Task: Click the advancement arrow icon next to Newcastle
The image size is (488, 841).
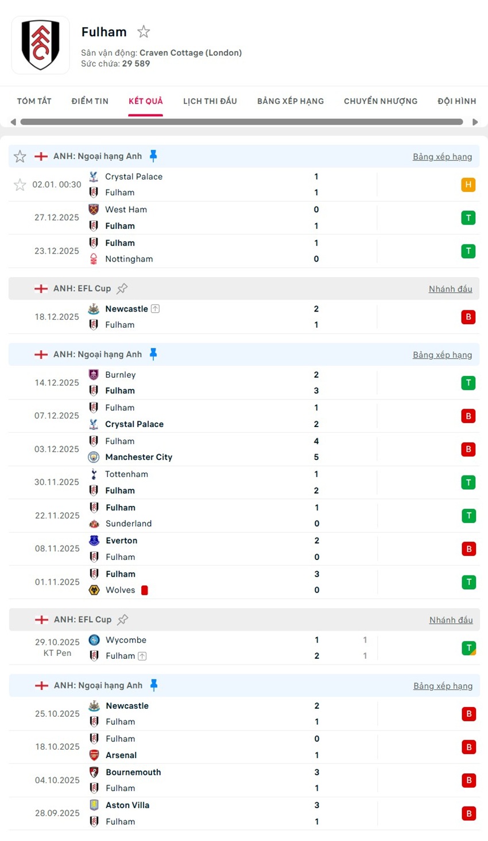Action: coord(155,309)
